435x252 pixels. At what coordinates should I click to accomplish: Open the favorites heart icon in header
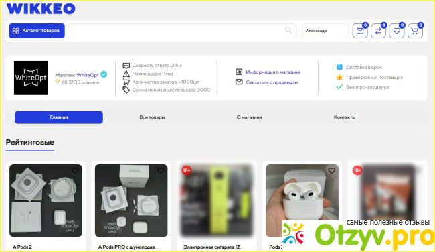point(397,31)
